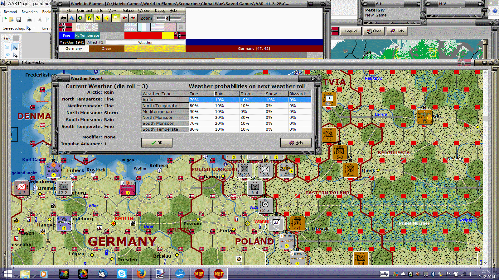Screen dimensions: 499x280
Task: Click the blue letter A toolbar icon
Action: 72,18
